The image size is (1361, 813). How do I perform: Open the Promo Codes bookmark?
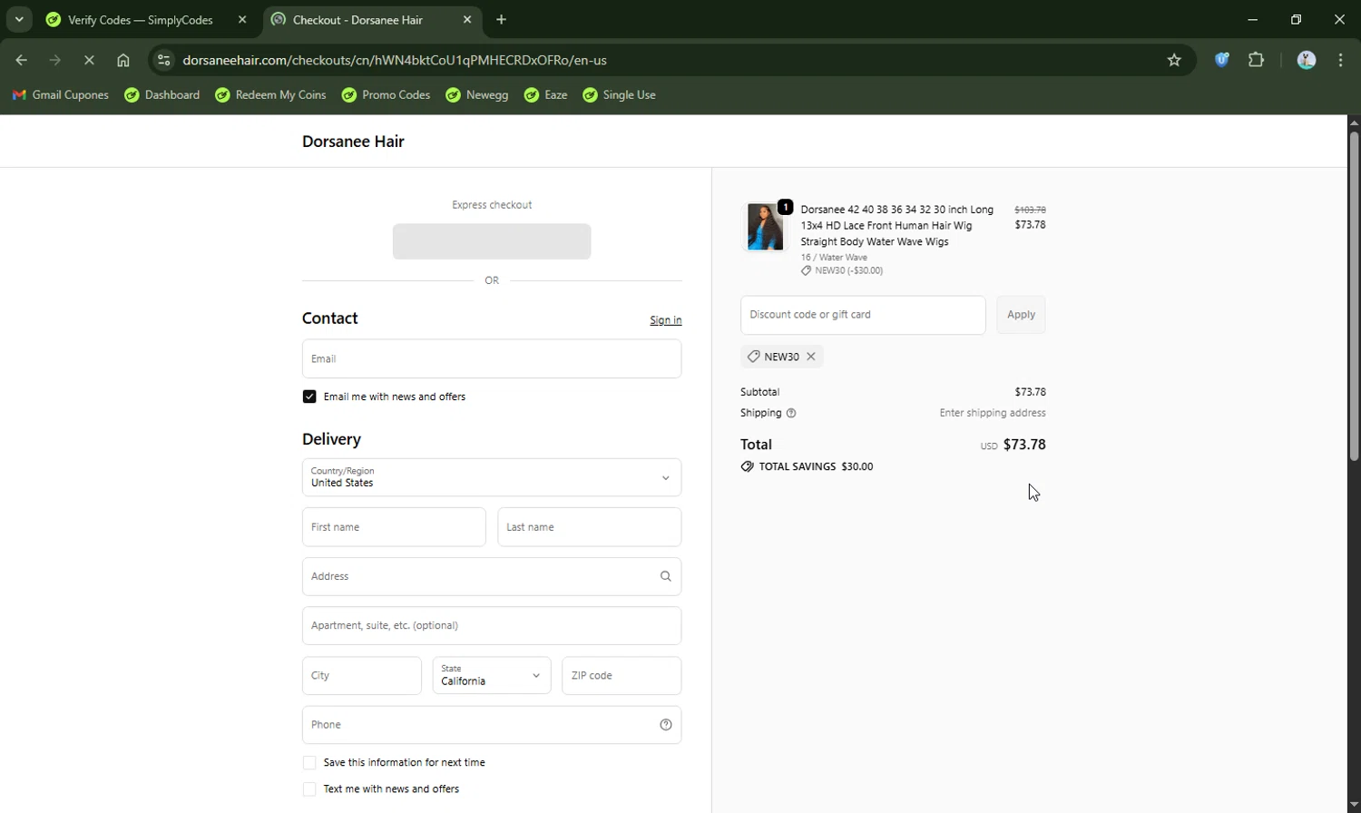point(386,95)
